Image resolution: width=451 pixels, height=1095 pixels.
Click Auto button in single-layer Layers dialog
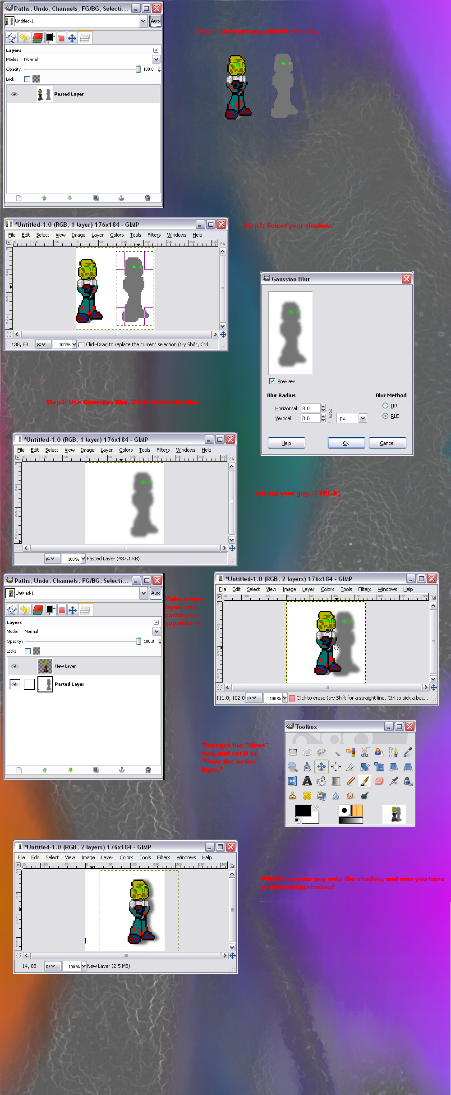156,21
